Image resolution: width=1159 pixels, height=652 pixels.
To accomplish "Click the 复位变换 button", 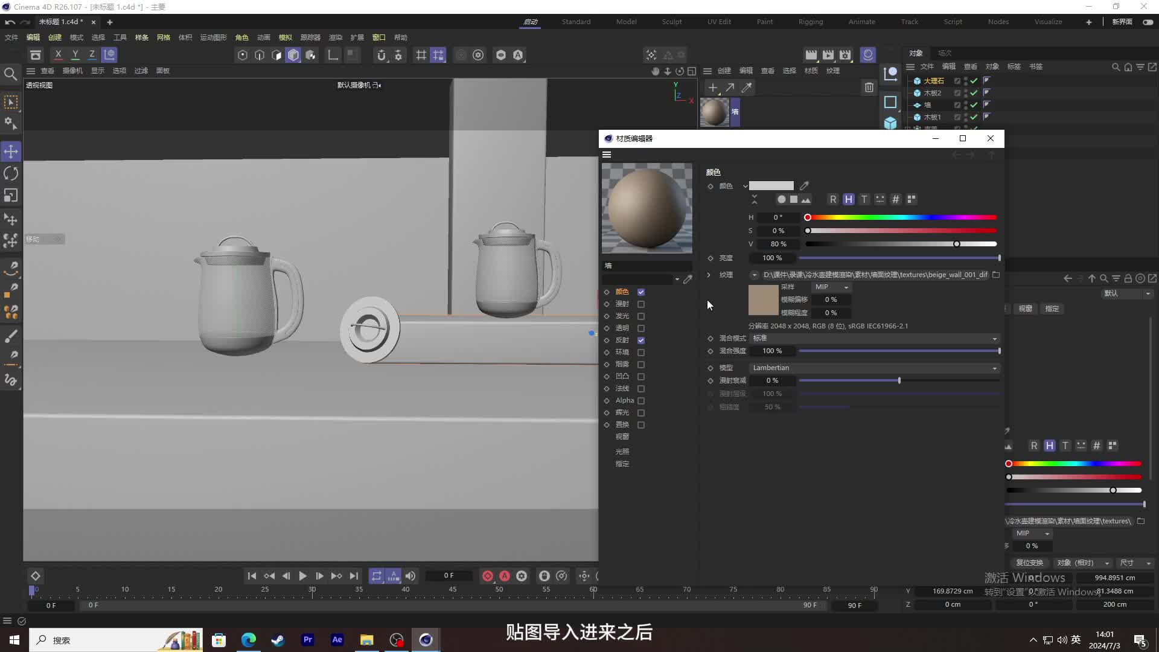I will coord(1029,563).
